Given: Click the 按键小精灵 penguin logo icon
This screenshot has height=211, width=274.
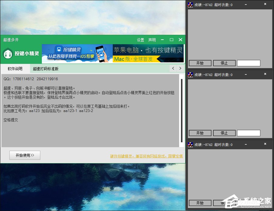Looking at the screenshot, I should [x=8, y=53].
